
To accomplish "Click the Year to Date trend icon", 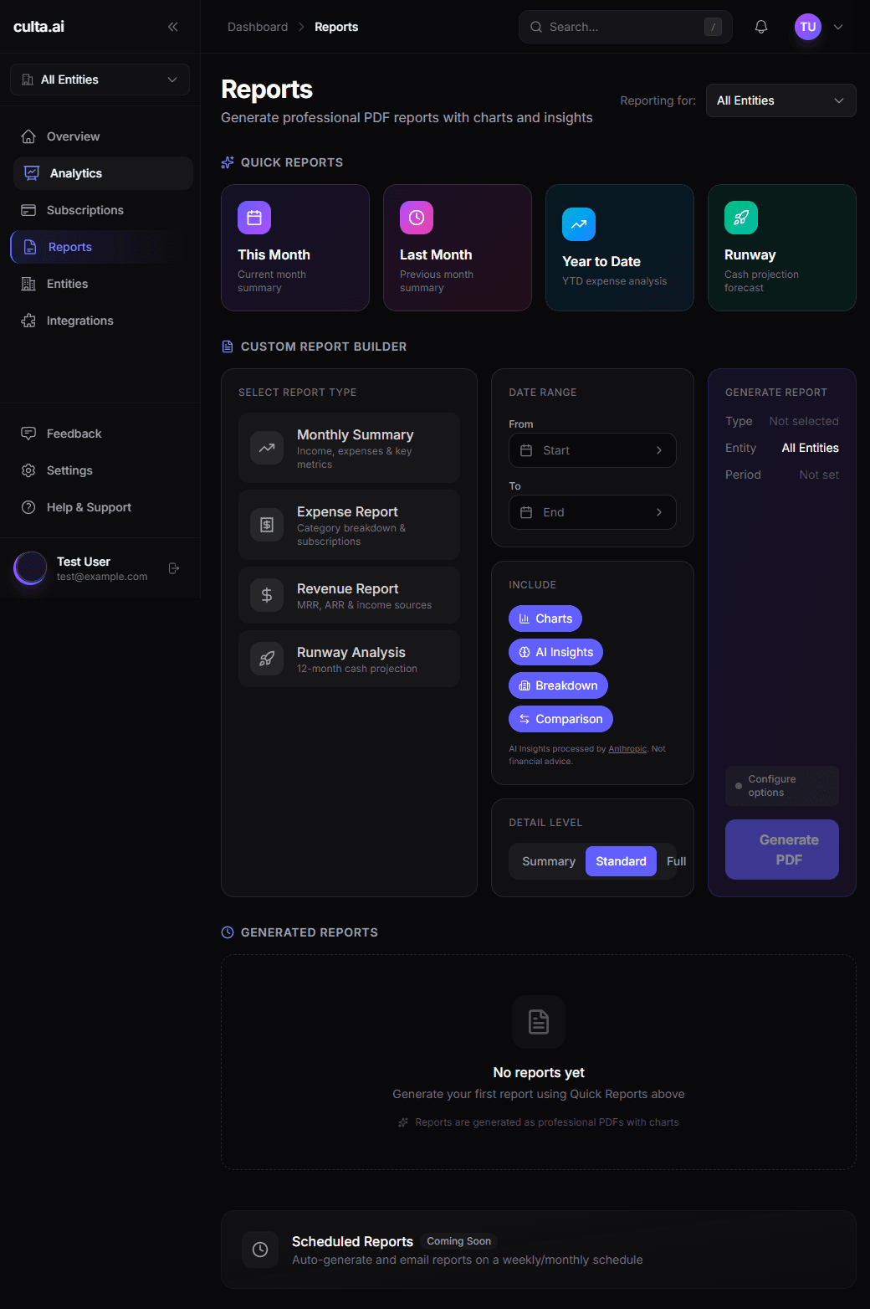I will point(578,224).
